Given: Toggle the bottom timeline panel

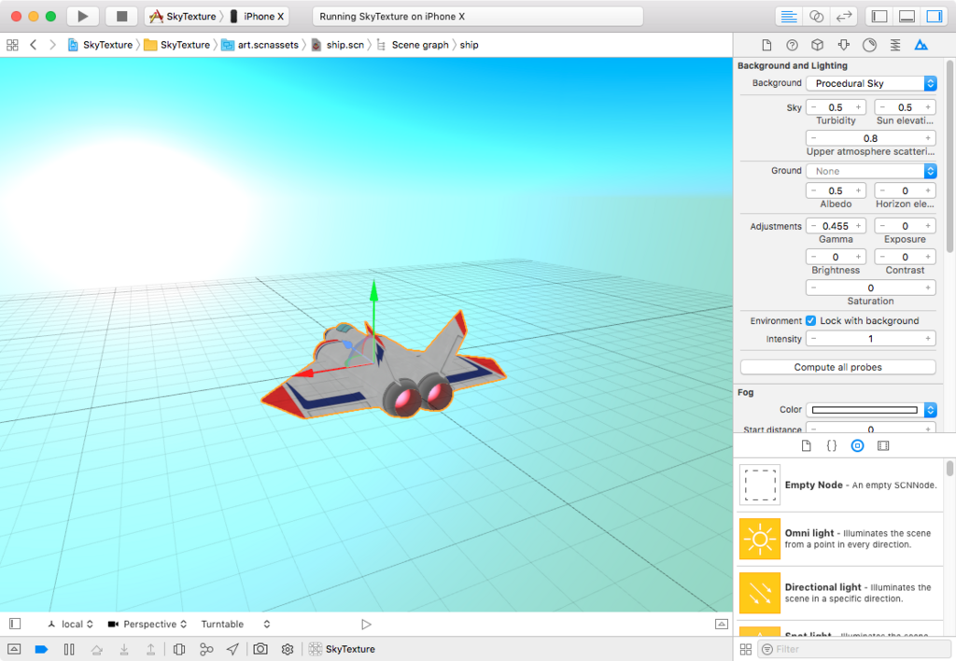Looking at the screenshot, I should coord(722,624).
